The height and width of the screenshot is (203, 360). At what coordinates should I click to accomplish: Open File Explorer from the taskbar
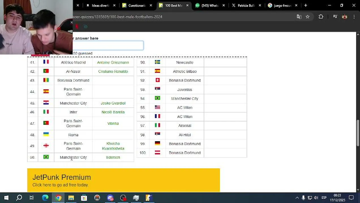pyautogui.click(x=71, y=198)
